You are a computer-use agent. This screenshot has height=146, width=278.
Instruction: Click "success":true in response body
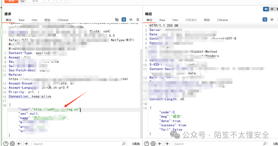tap(173, 125)
